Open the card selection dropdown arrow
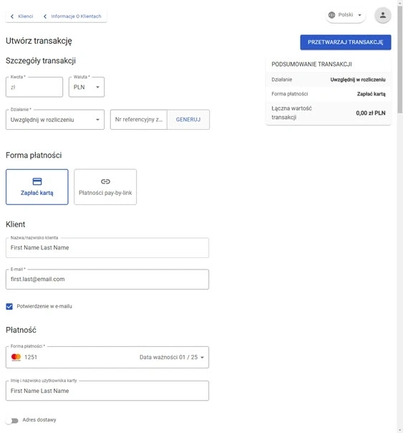The width and height of the screenshot is (403, 433). [x=202, y=357]
